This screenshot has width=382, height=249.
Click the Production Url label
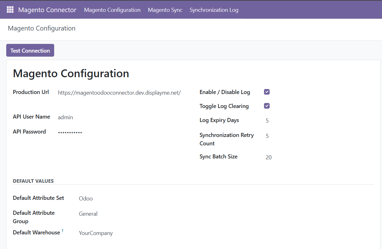(x=31, y=92)
